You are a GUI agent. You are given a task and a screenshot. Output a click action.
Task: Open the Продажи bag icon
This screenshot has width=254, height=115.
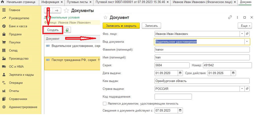pyautogui.click(x=4, y=34)
